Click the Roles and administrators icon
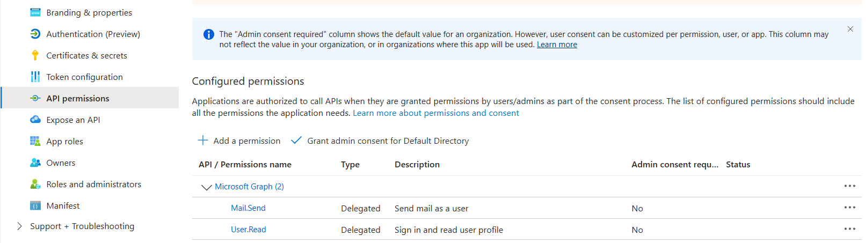 35,184
